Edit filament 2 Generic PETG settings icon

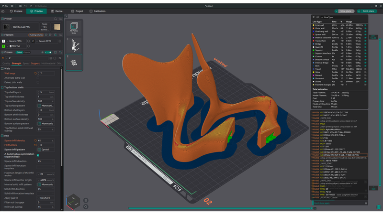(60, 41)
